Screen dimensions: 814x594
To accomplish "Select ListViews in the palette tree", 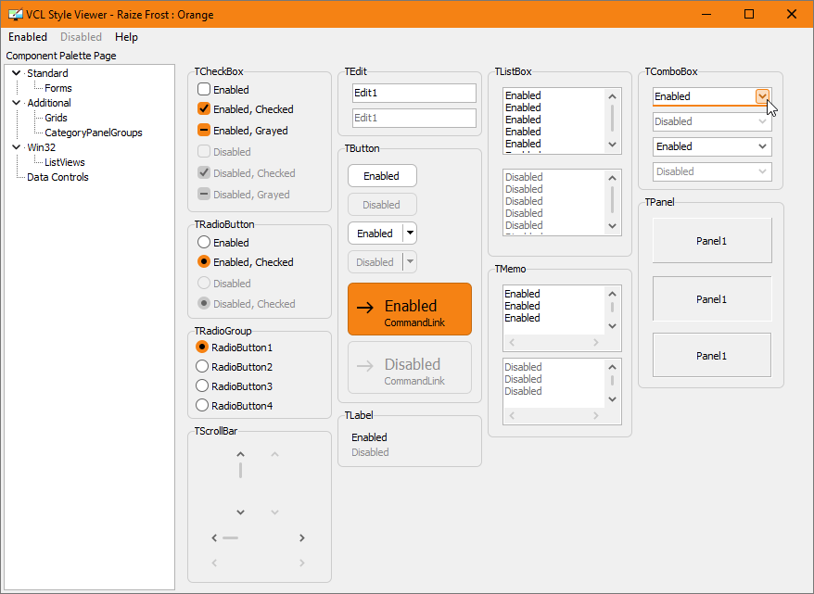I will pyautogui.click(x=65, y=162).
